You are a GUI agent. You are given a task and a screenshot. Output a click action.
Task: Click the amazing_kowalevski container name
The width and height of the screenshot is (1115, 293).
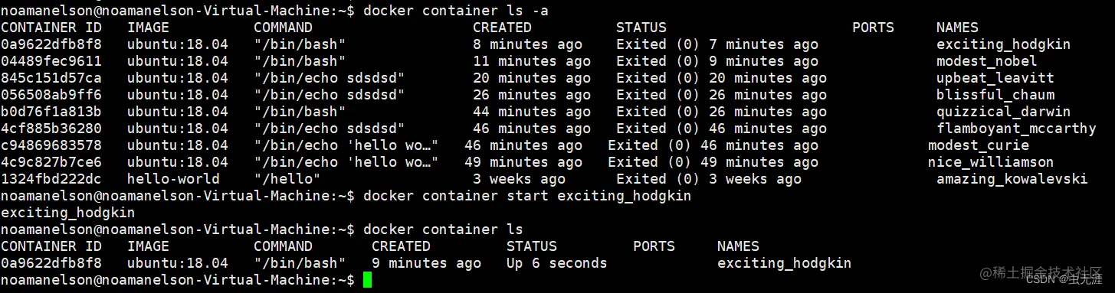coord(1012,179)
